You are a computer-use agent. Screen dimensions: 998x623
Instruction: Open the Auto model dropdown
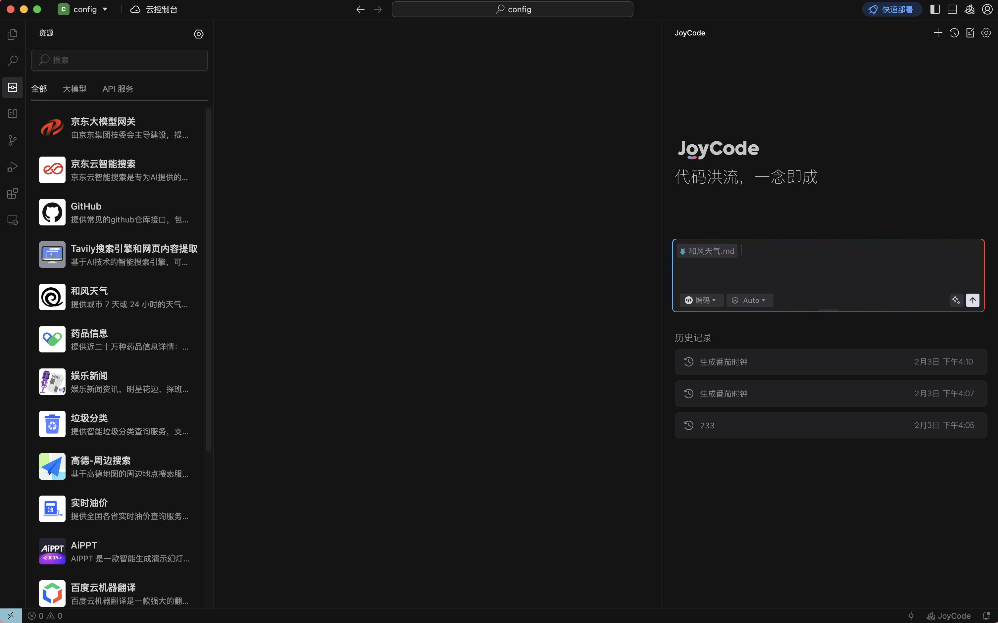pyautogui.click(x=750, y=300)
